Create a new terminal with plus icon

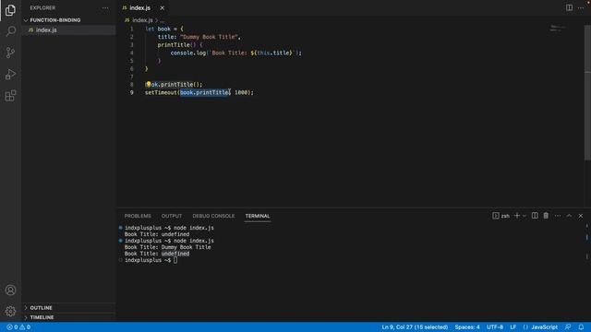coord(517,216)
